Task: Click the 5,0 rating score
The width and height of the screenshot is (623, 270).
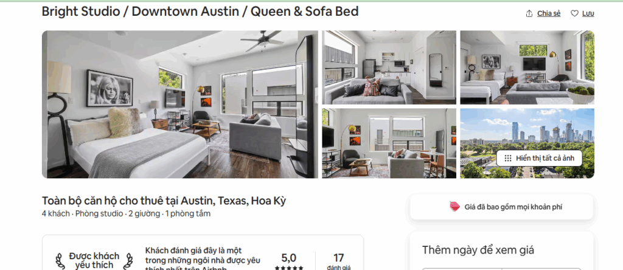Action: coord(289,258)
